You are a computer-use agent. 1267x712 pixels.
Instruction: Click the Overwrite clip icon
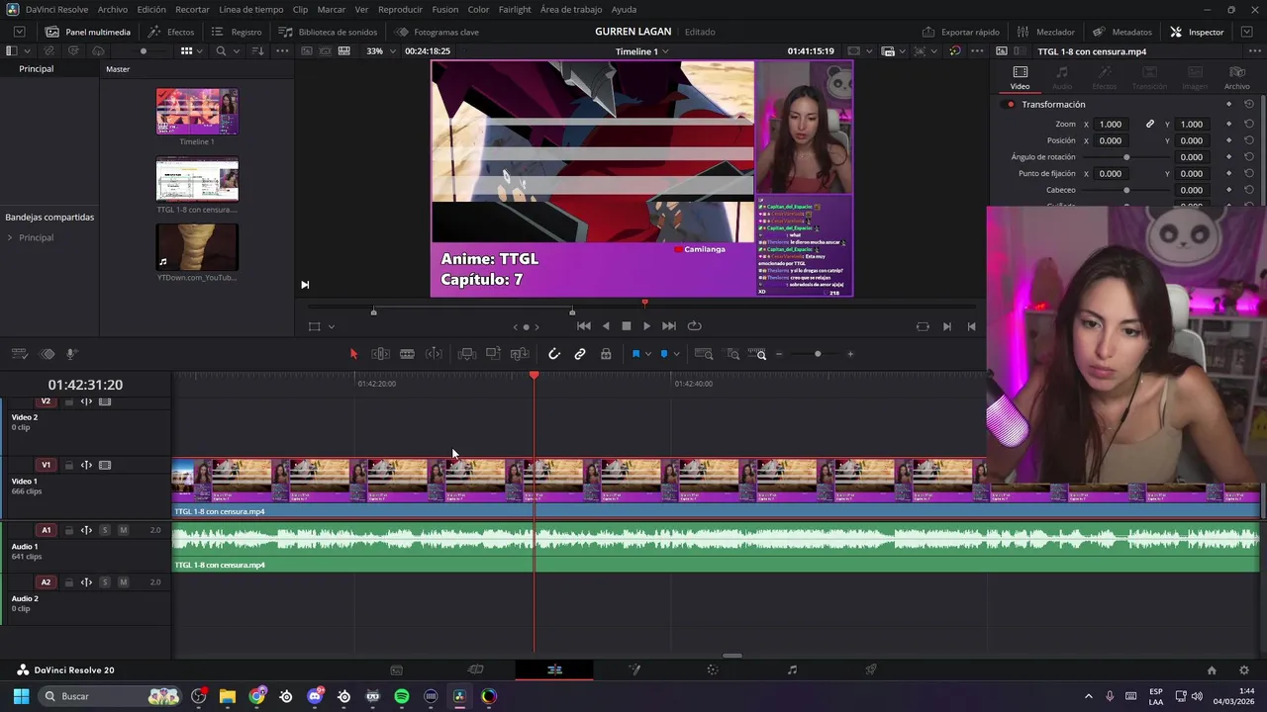click(493, 354)
